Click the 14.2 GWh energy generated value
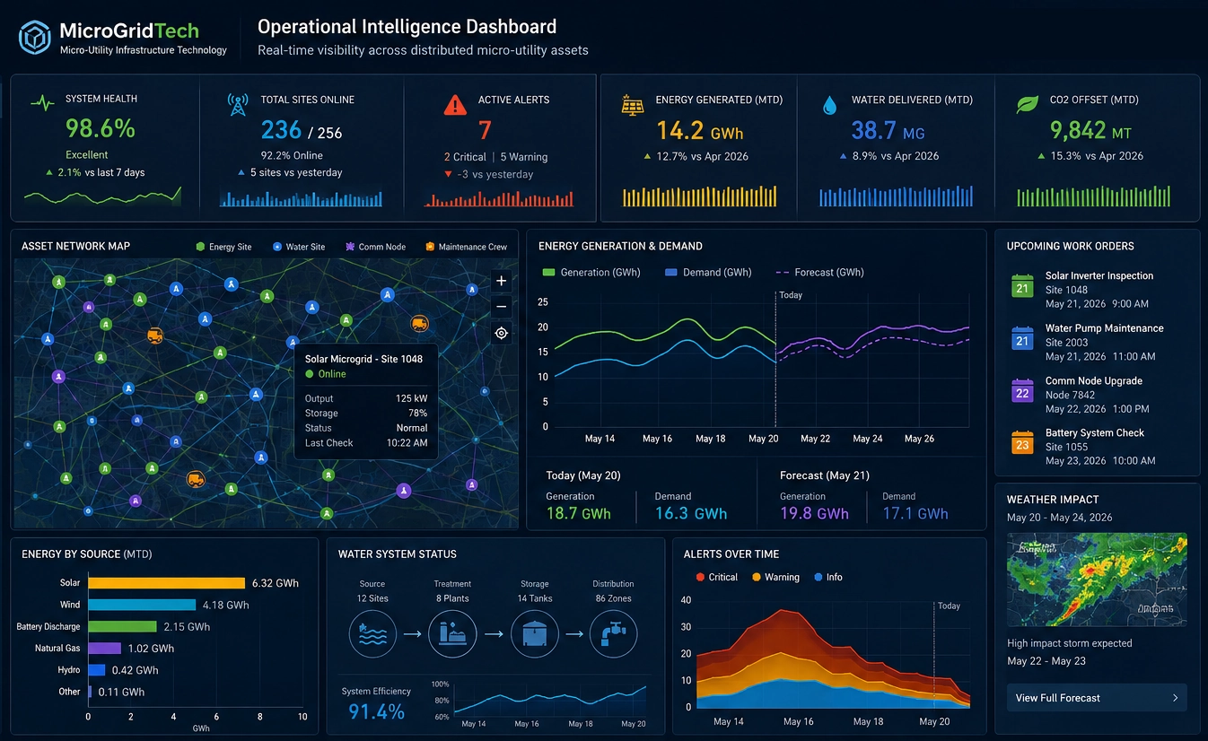This screenshot has height=741, width=1208. coord(699,131)
